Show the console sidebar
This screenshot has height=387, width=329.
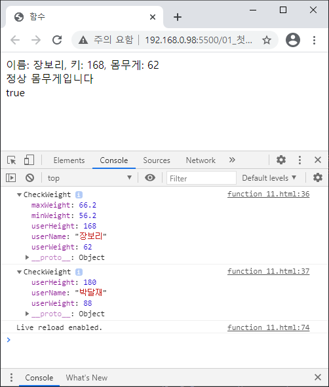pyautogui.click(x=11, y=177)
